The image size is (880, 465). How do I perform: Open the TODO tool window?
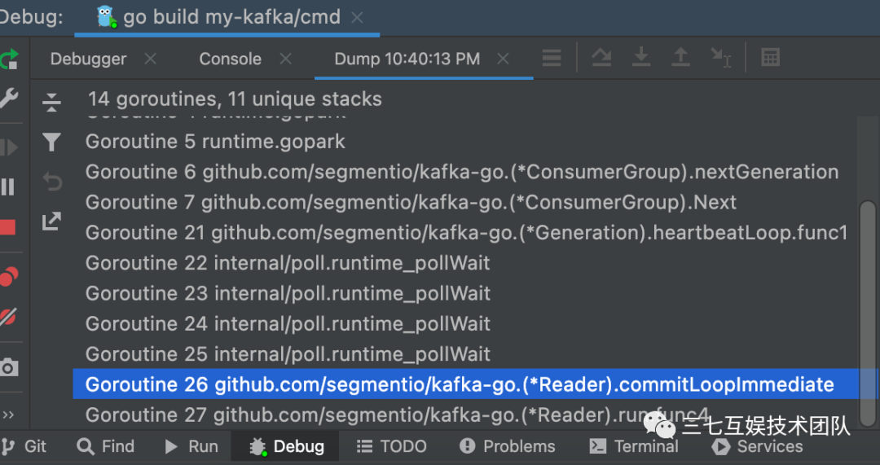coord(391,446)
